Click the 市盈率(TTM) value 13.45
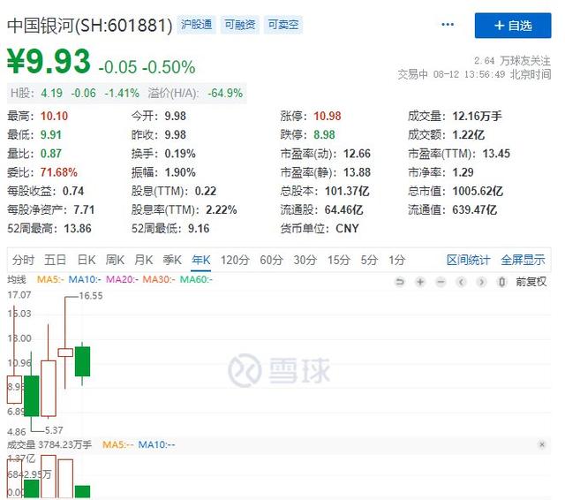The image size is (565, 500). click(496, 154)
